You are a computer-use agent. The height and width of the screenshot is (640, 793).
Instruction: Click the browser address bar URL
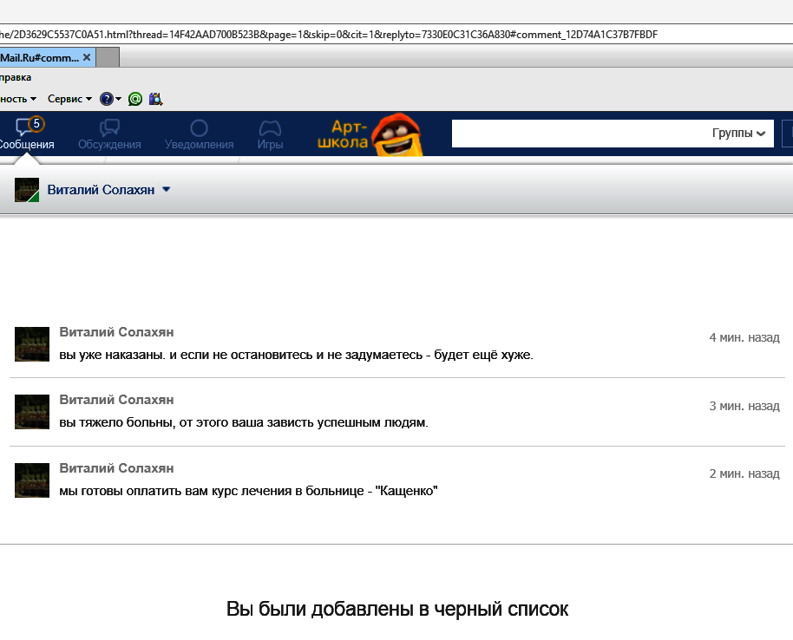pyautogui.click(x=330, y=35)
